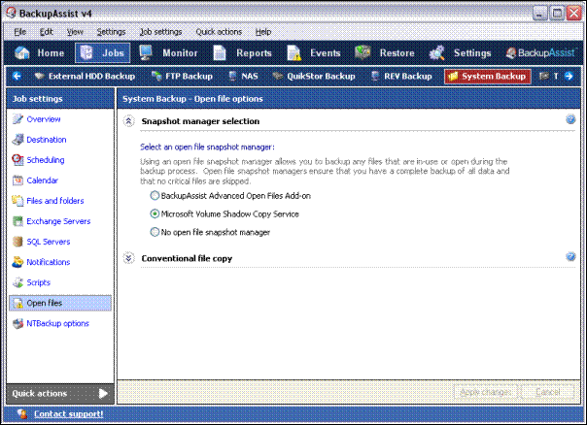
Task: Click the right arrow to move job tabs forward
Action: tap(569, 77)
